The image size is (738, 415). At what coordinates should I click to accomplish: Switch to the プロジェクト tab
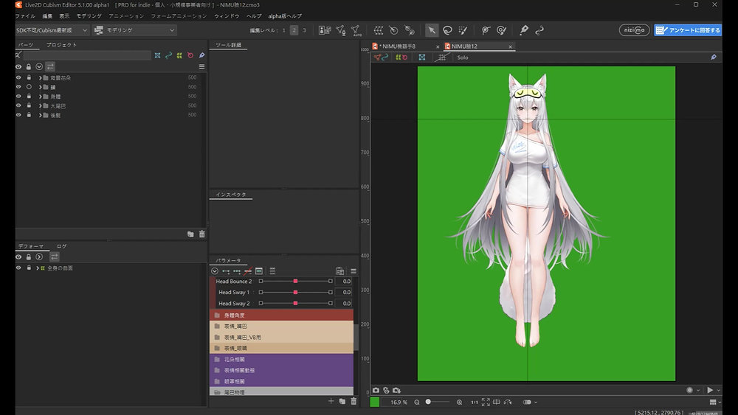[61, 45]
